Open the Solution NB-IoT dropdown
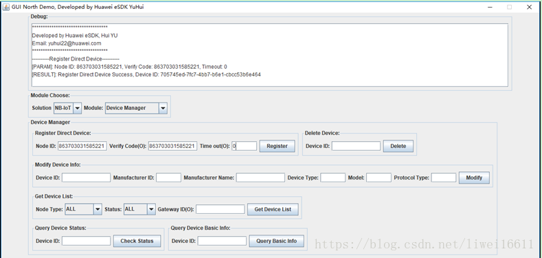Image resolution: width=542 pixels, height=258 pixels. coord(67,108)
